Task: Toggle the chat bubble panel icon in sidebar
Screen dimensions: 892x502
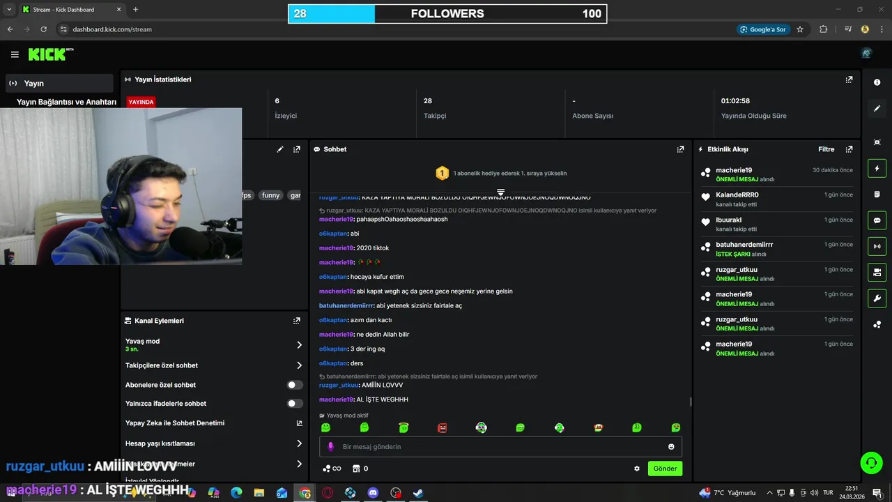Action: click(x=877, y=220)
